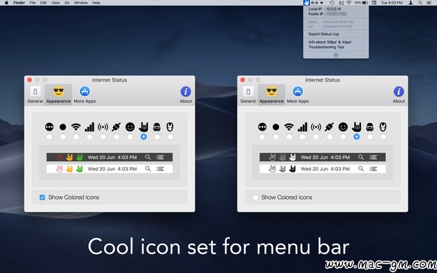Select the power plug icon style in right window
This screenshot has width=437, height=273.
point(329,127)
